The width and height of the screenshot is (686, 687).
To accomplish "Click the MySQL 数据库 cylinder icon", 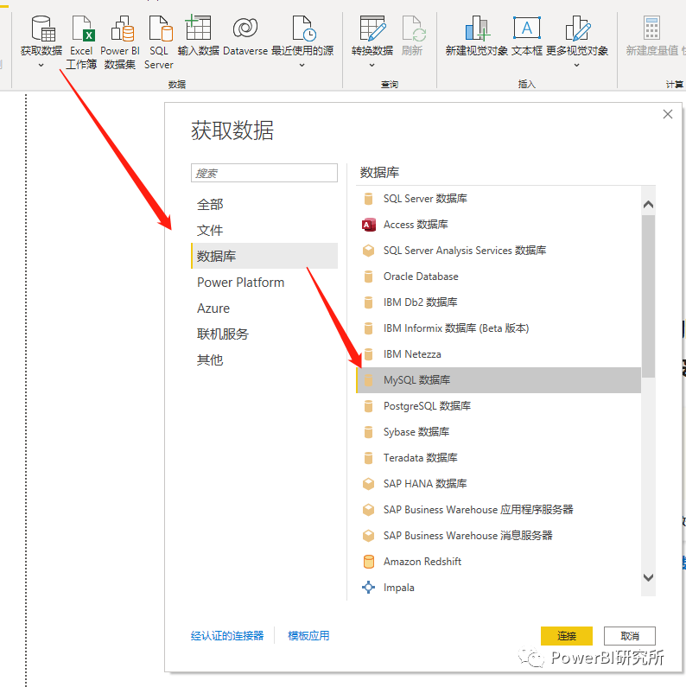I will coord(368,380).
